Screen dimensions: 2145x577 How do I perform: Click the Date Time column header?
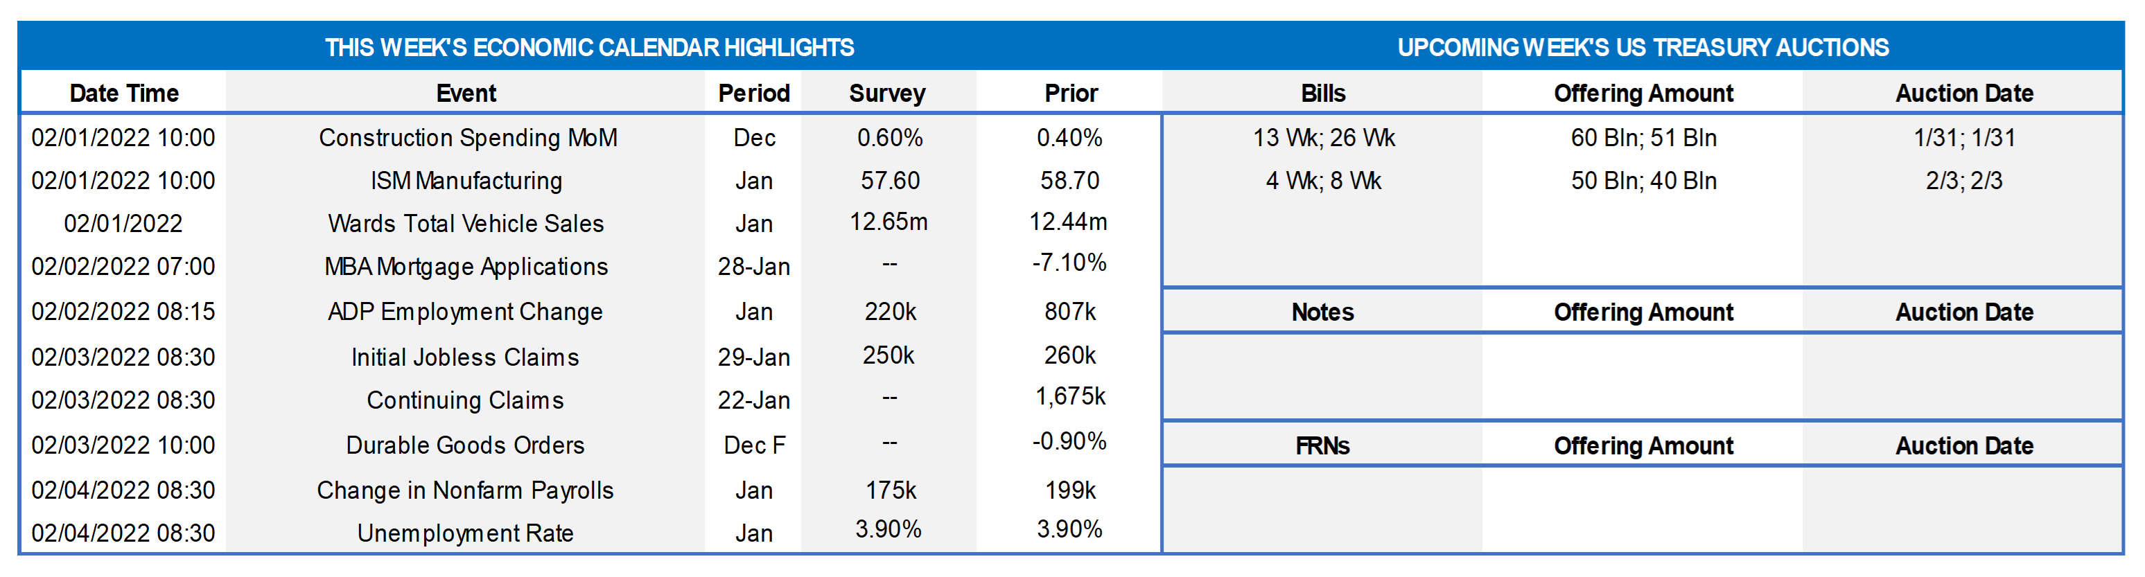124,94
